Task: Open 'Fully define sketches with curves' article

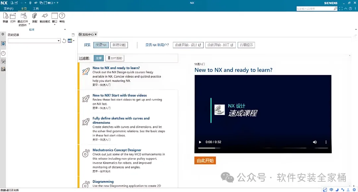Action: coord(121,120)
